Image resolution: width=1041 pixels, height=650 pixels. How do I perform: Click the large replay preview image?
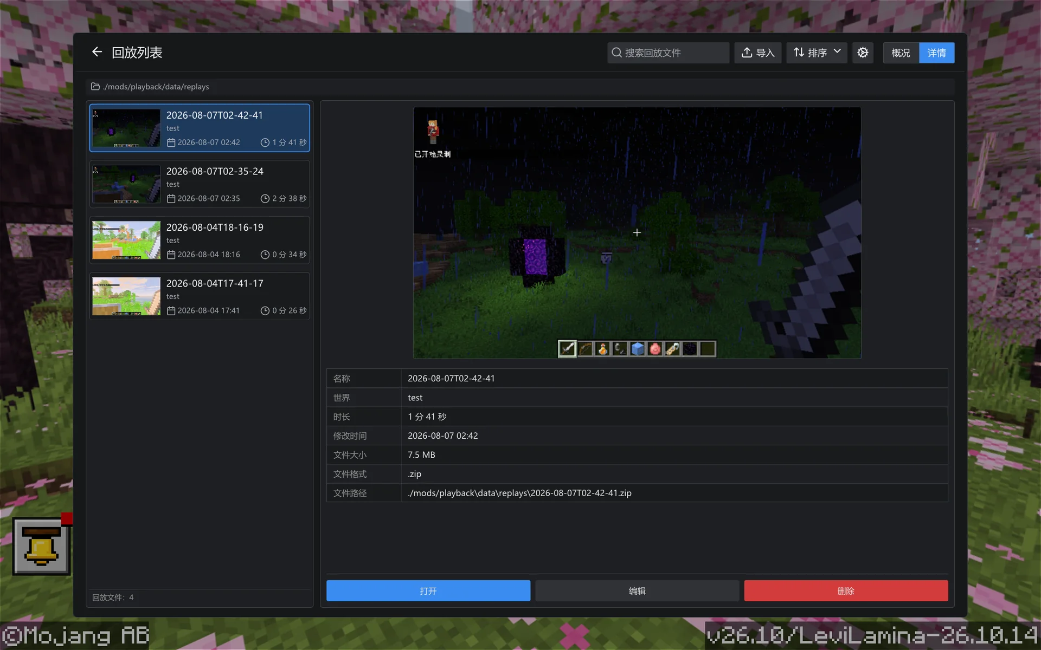637,233
